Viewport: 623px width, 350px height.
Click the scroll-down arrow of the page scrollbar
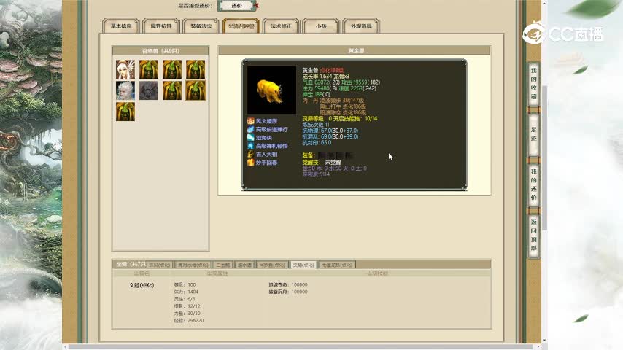point(545,341)
